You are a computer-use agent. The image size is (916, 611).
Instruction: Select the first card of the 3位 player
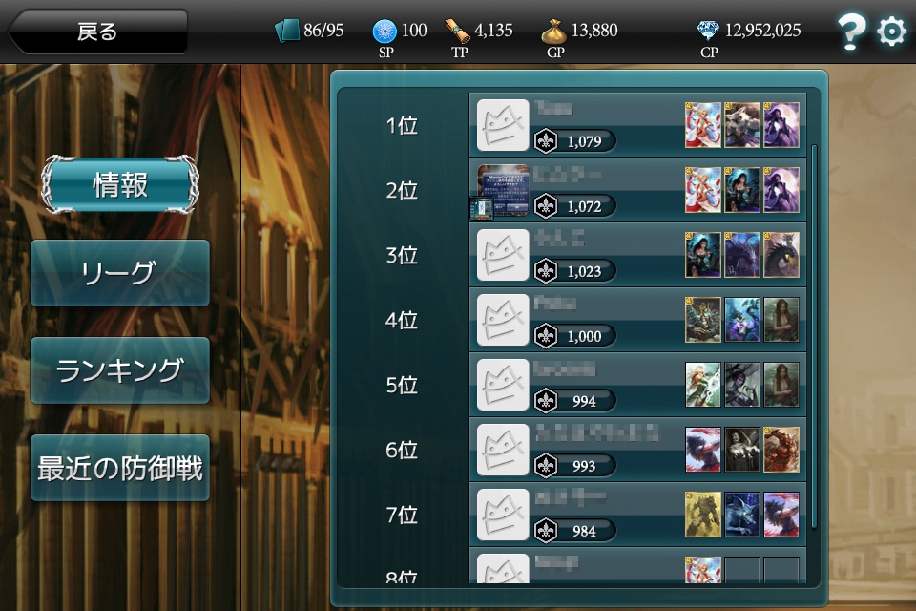[x=703, y=255]
